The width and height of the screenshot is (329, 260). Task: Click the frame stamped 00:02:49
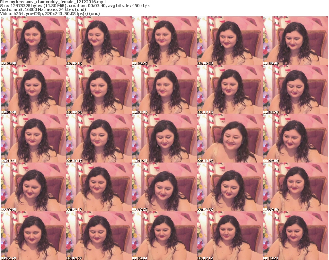[33, 236]
